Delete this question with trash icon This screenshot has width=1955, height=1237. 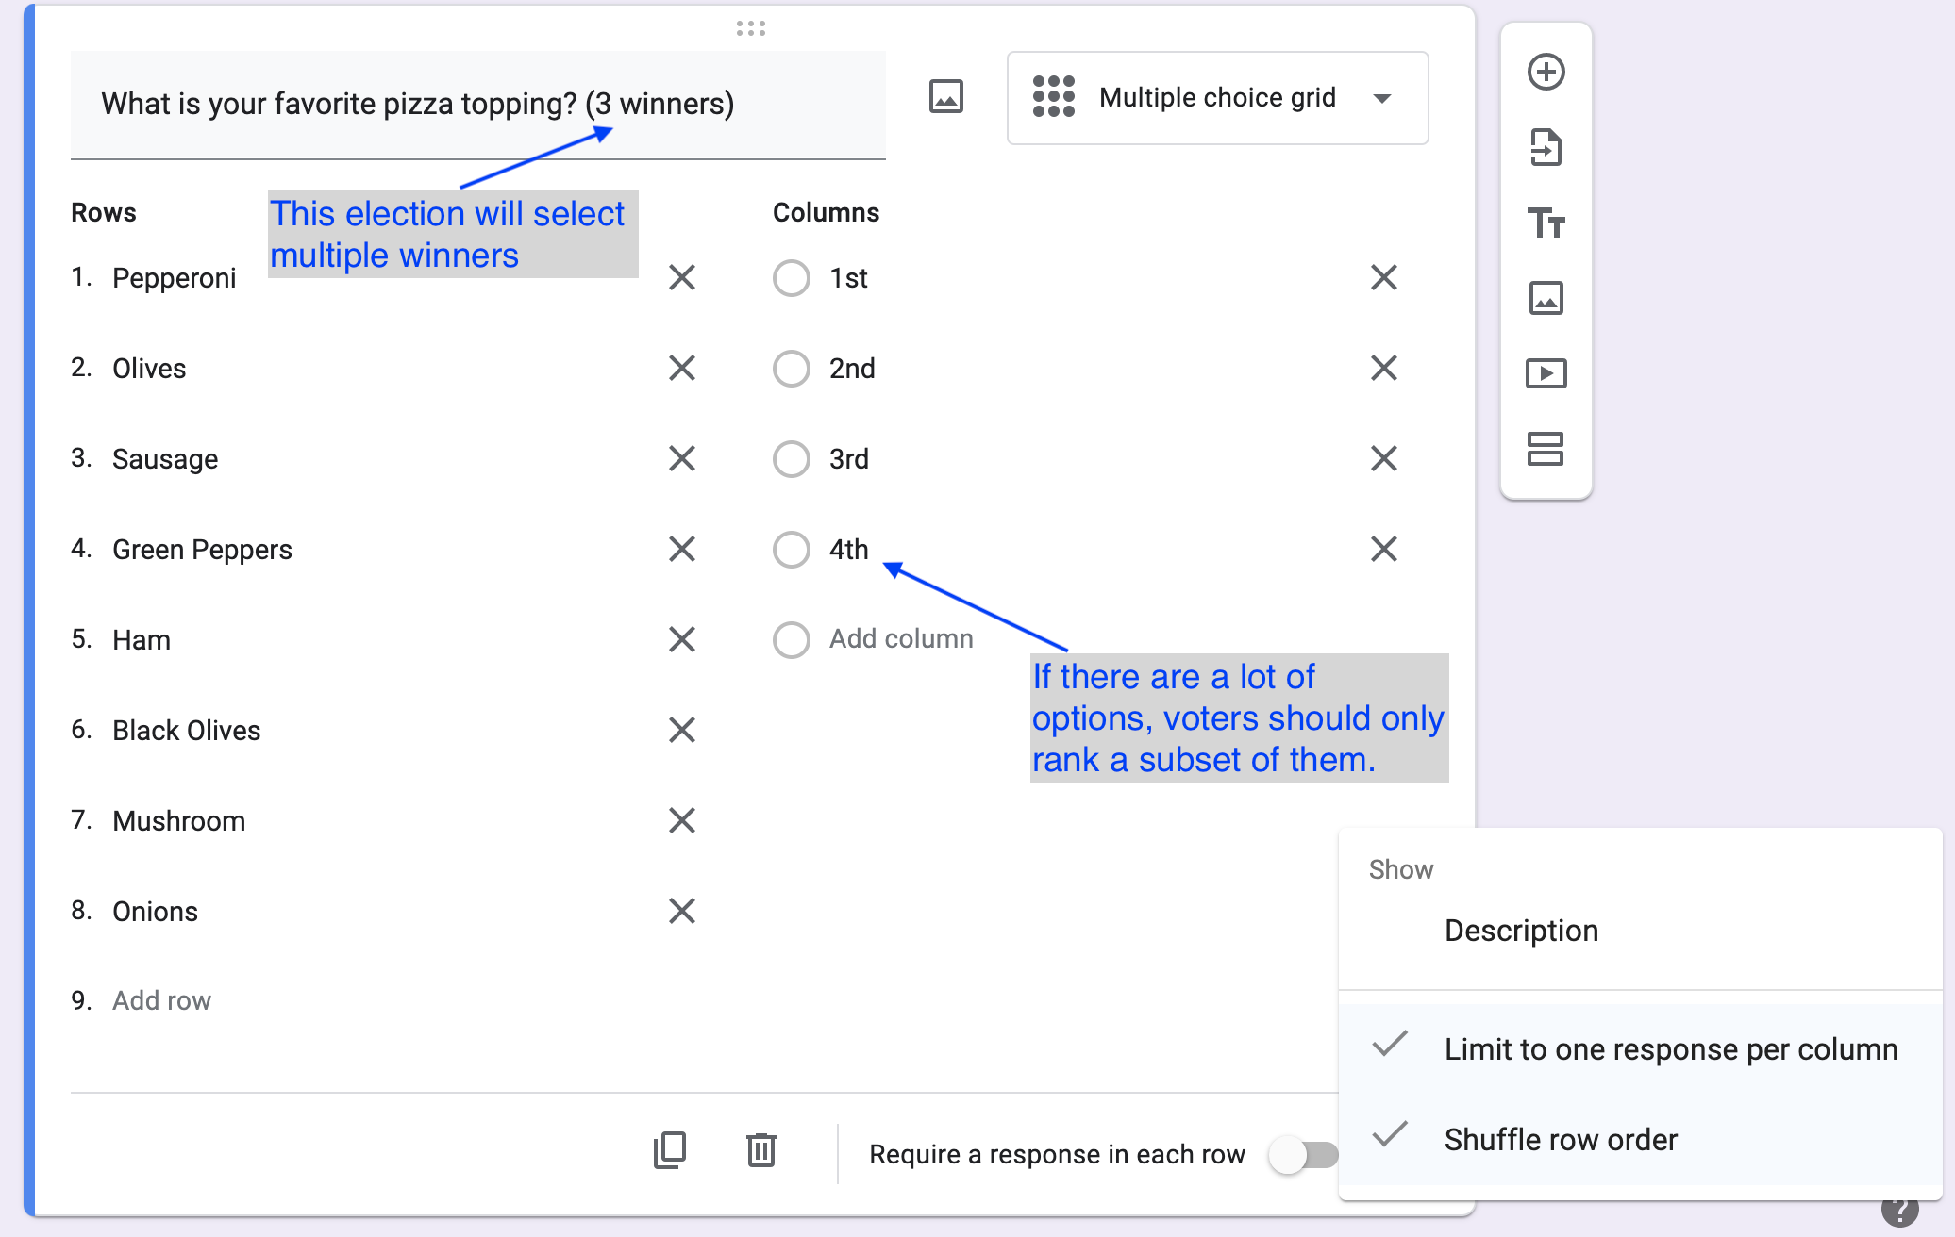(760, 1151)
